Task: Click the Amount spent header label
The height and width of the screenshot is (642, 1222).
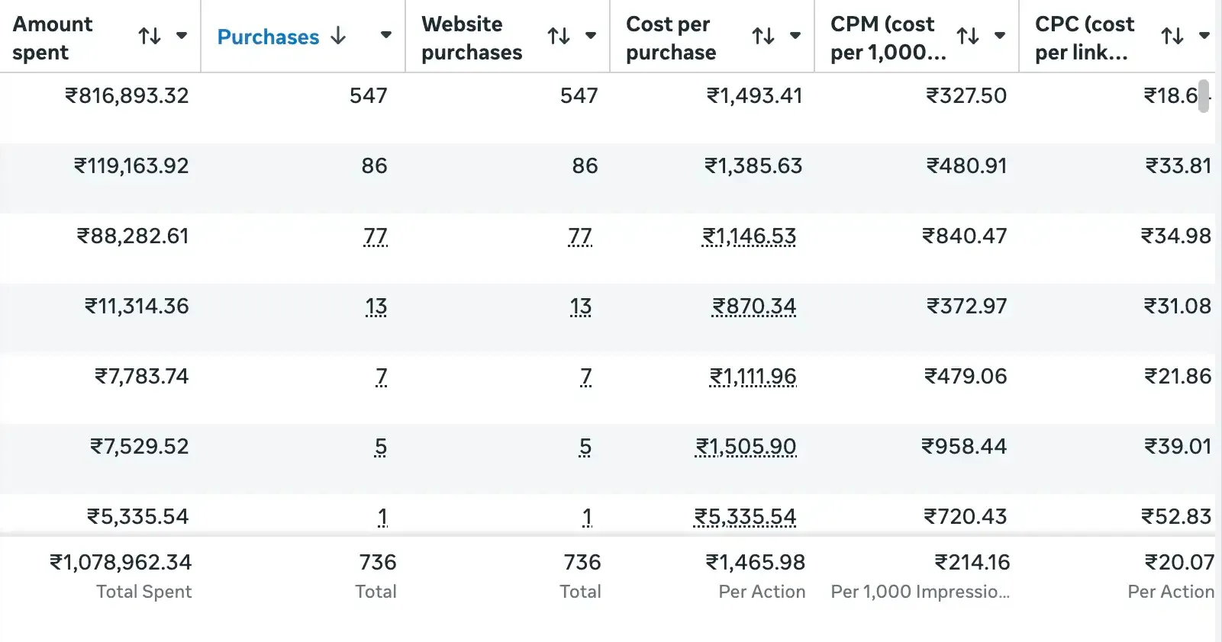Action: click(53, 38)
